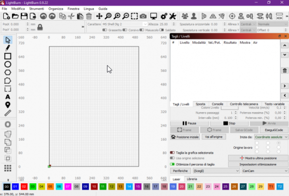Pick the orange T1 tool layer swatch

click(x=271, y=187)
